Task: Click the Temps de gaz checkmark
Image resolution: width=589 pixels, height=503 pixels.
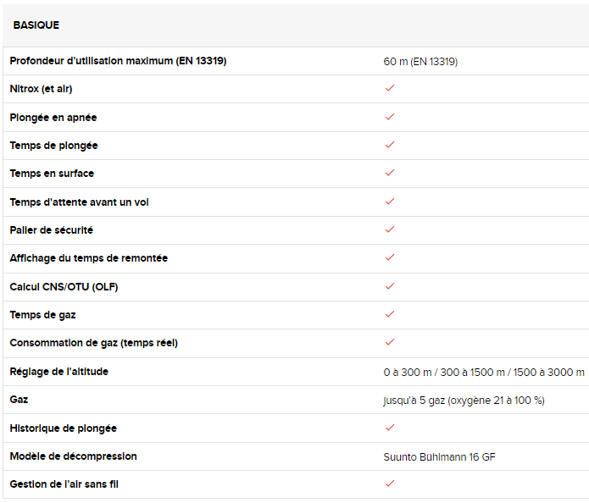Action: [390, 314]
